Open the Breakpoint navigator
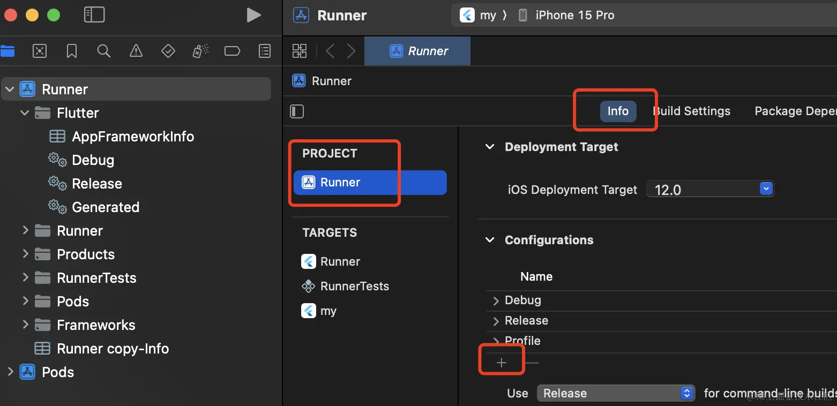 pos(232,51)
